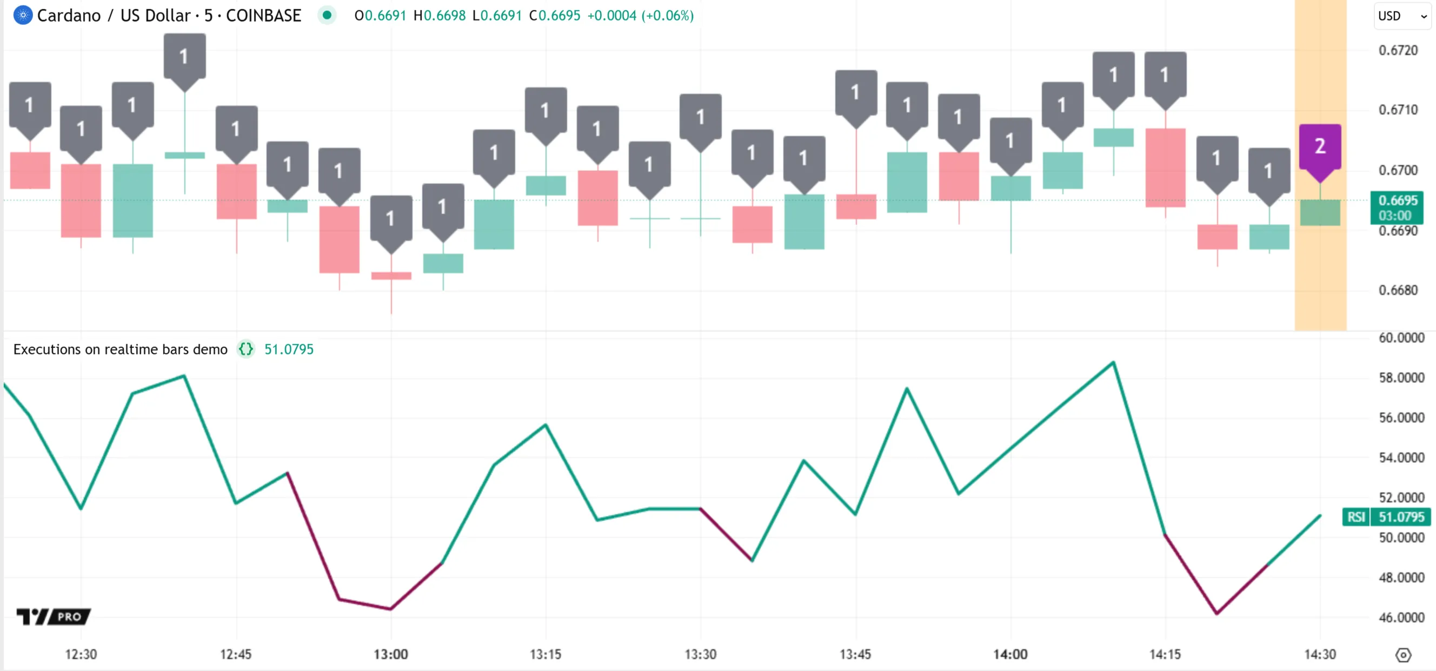The image size is (1436, 671).
Task: Click the TradingView PRO logo
Action: tap(54, 616)
